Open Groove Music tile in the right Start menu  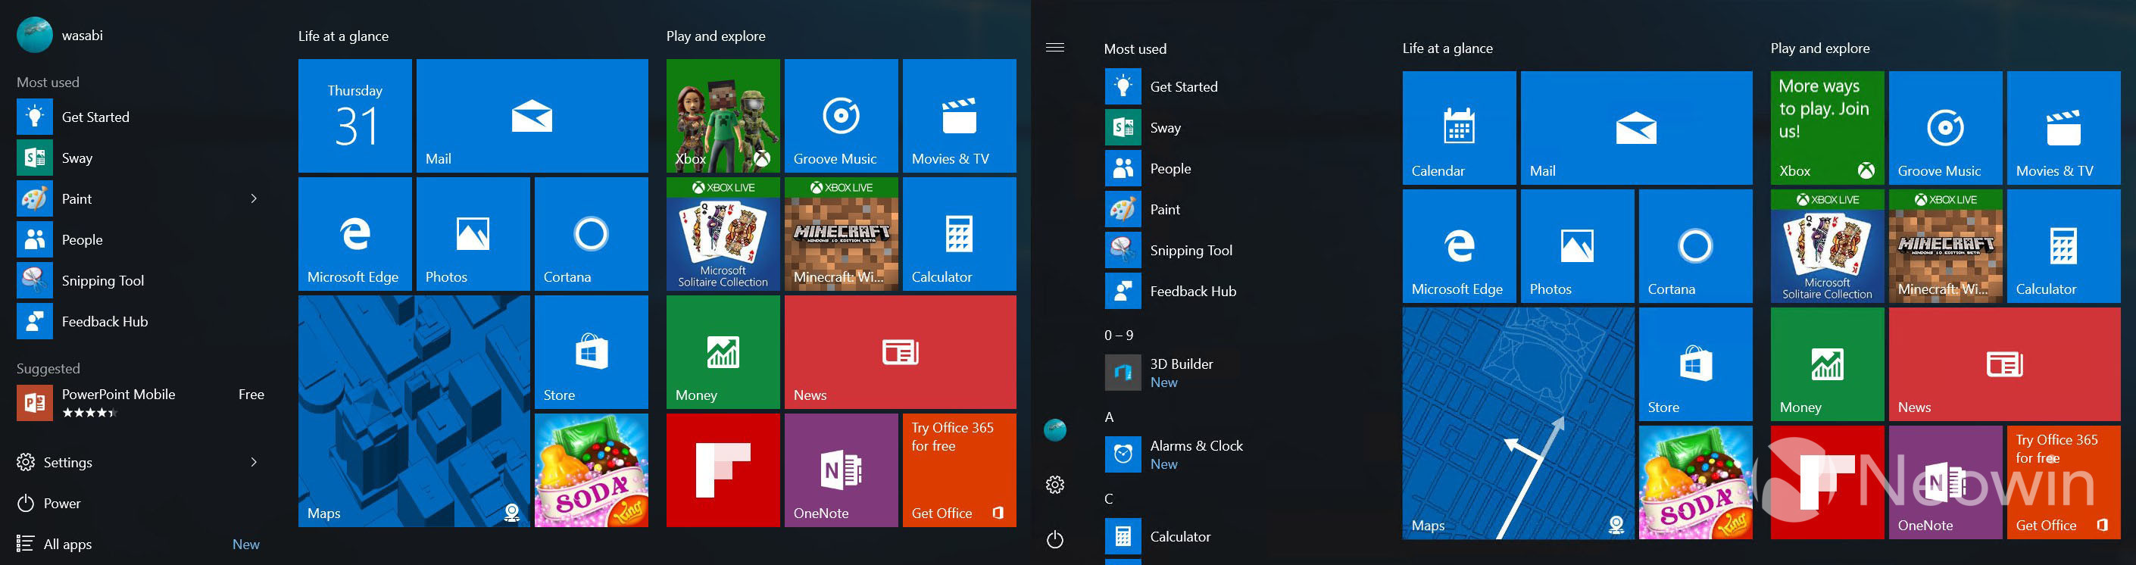[1946, 128]
